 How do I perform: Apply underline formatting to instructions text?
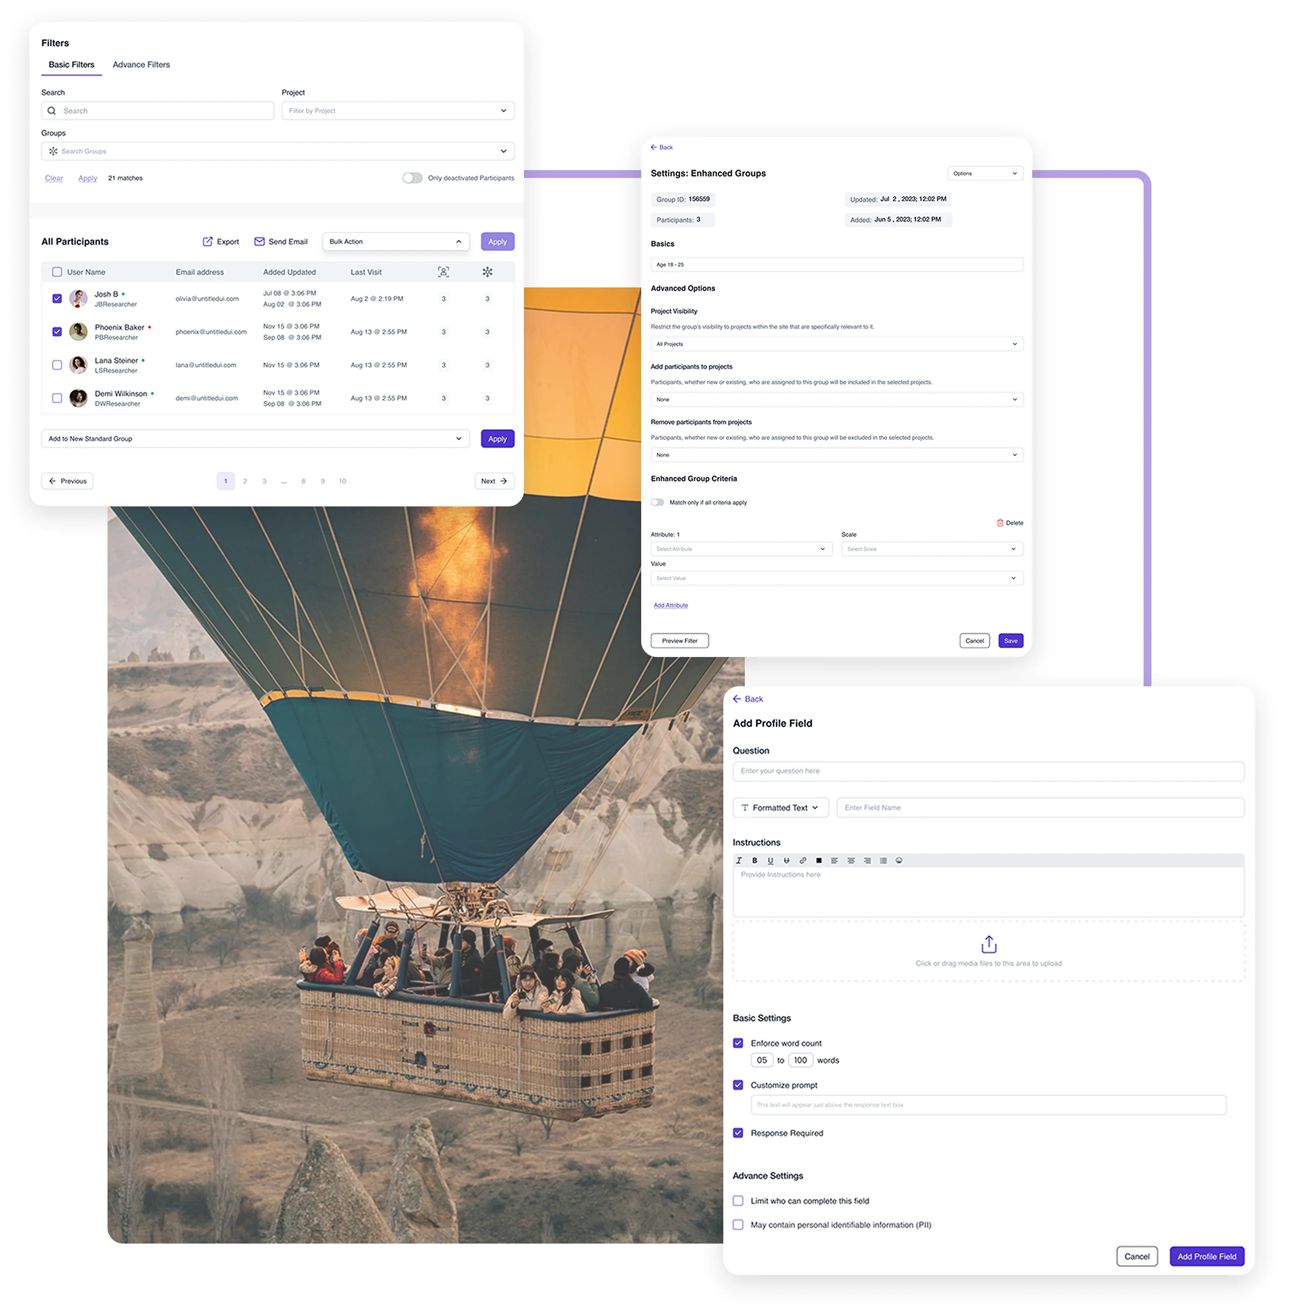pyautogui.click(x=771, y=860)
